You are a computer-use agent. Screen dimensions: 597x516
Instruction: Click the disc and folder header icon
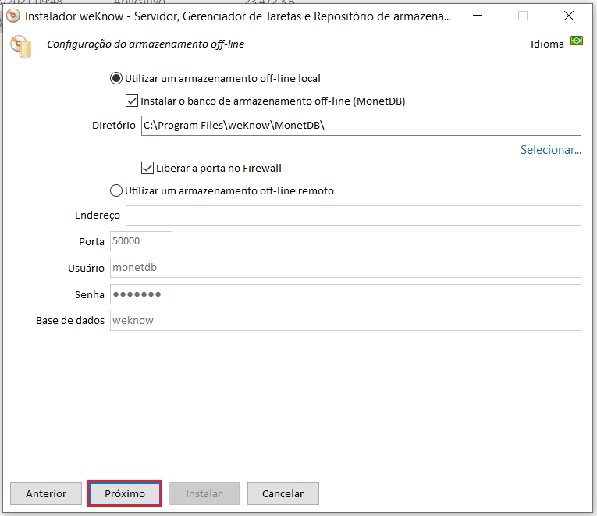(21, 46)
